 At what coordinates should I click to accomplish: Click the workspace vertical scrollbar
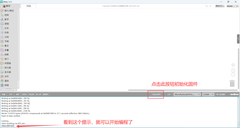point(238,68)
